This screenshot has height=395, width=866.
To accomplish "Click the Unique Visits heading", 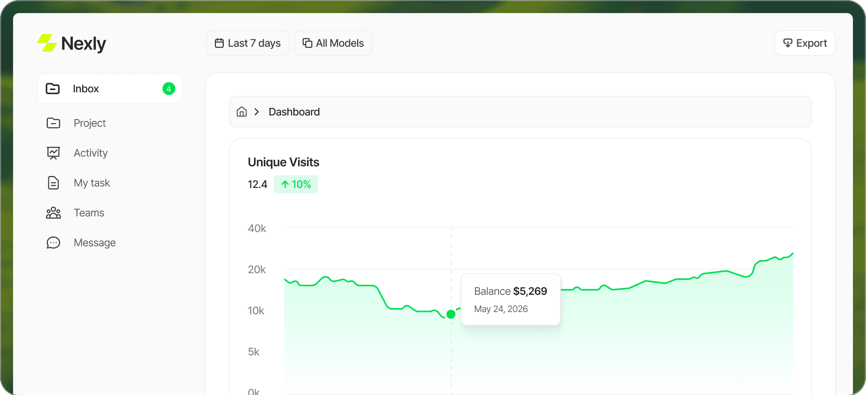I will pyautogui.click(x=284, y=162).
